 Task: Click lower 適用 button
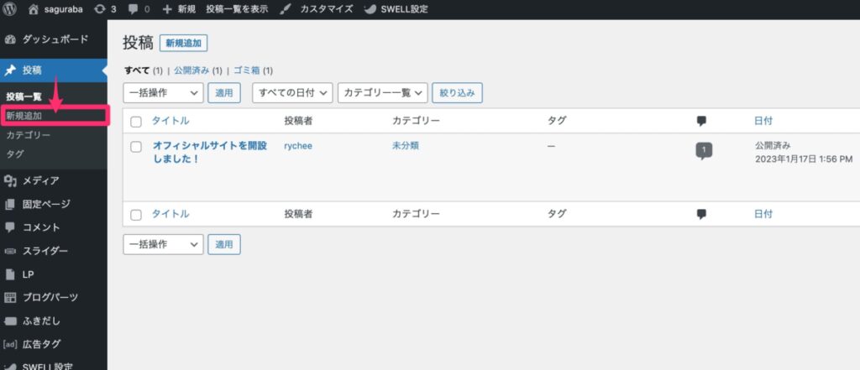pos(223,244)
